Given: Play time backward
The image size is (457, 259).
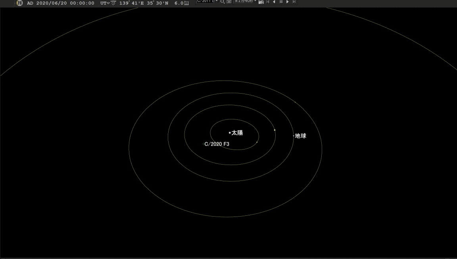Looking at the screenshot, I should (x=274, y=2).
